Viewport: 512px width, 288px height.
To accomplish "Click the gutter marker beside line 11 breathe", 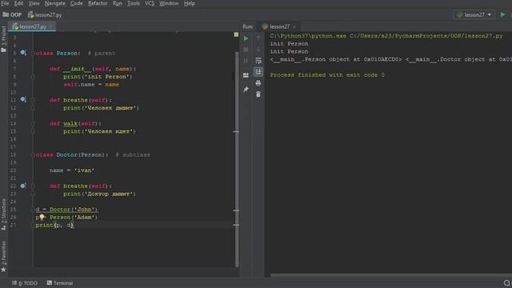I will [x=23, y=99].
